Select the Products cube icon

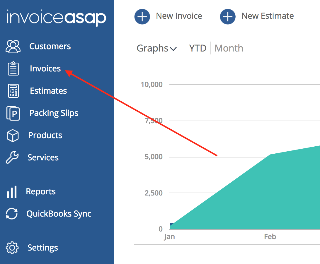point(13,135)
